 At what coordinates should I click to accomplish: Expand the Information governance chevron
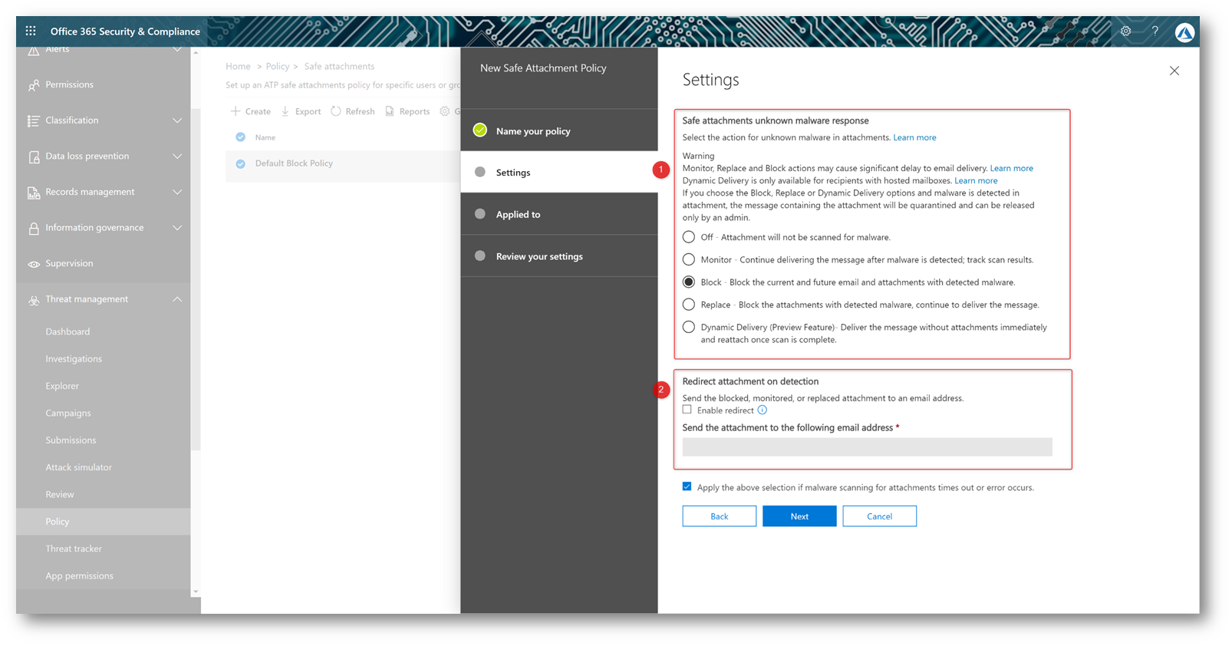point(177,228)
